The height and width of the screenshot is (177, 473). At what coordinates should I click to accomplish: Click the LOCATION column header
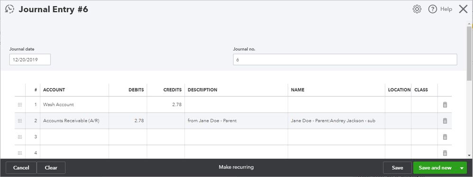pyautogui.click(x=399, y=90)
